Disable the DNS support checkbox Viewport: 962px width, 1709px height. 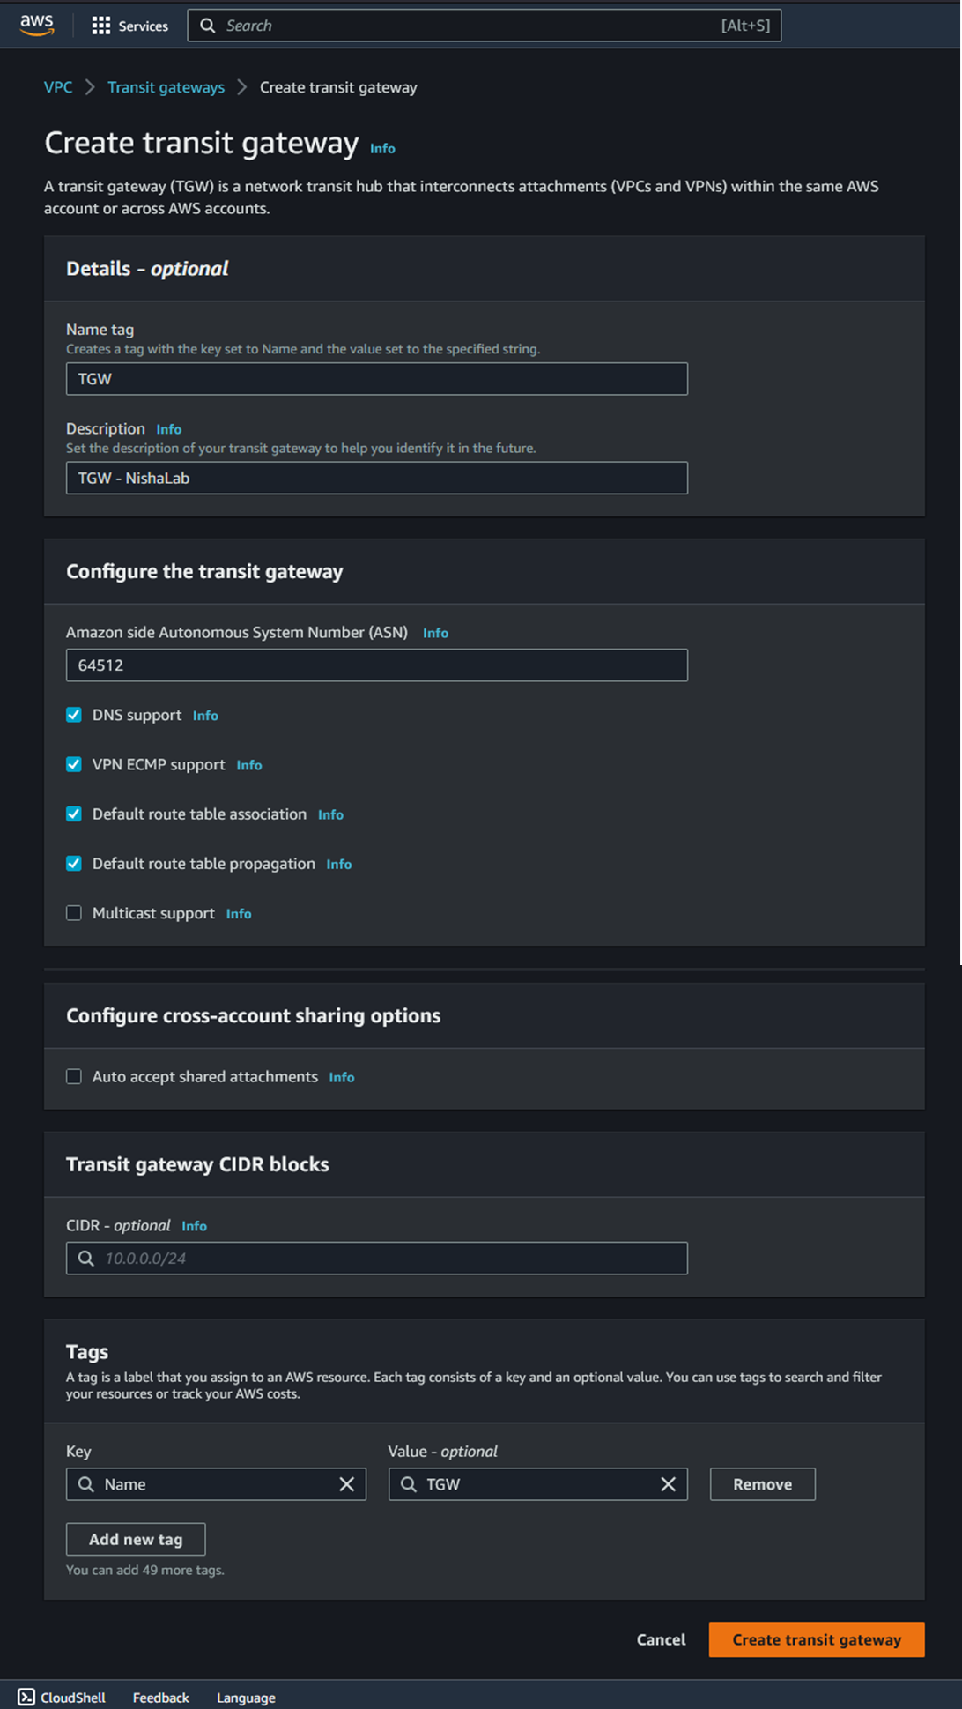click(74, 715)
